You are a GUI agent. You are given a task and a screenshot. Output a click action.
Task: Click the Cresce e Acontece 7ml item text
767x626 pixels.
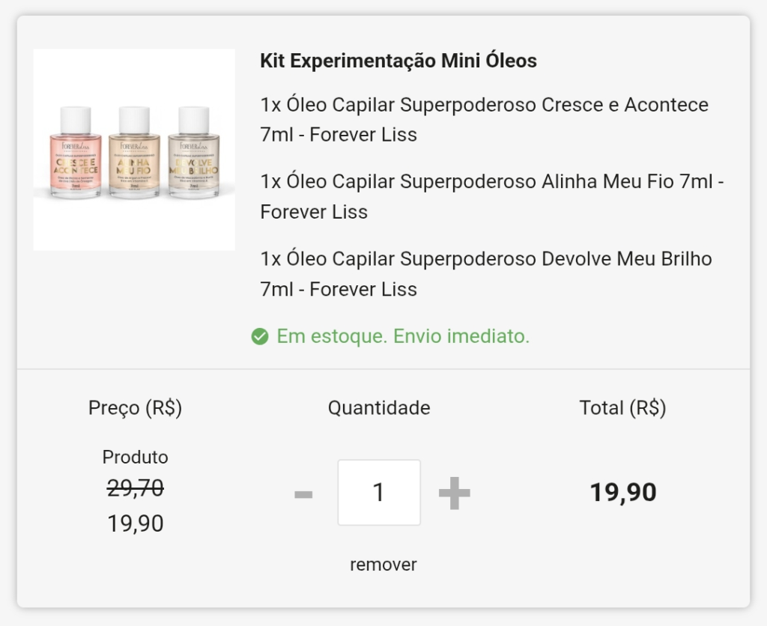(x=484, y=120)
